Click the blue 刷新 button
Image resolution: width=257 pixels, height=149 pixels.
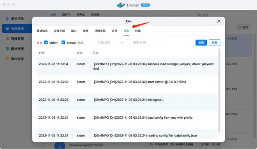click(201, 42)
